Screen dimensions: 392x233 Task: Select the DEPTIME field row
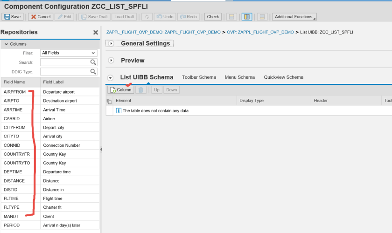pos(50,172)
